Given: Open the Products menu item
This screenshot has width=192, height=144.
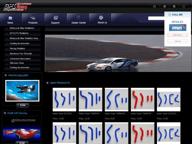Looking at the screenshot, I should [x=33, y=23].
